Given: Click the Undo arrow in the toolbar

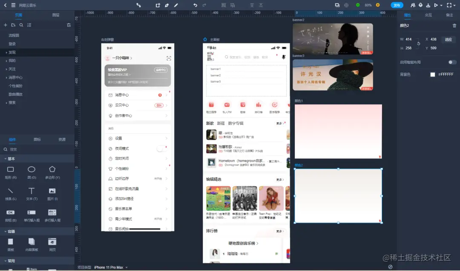Looking at the screenshot, I should point(195,5).
